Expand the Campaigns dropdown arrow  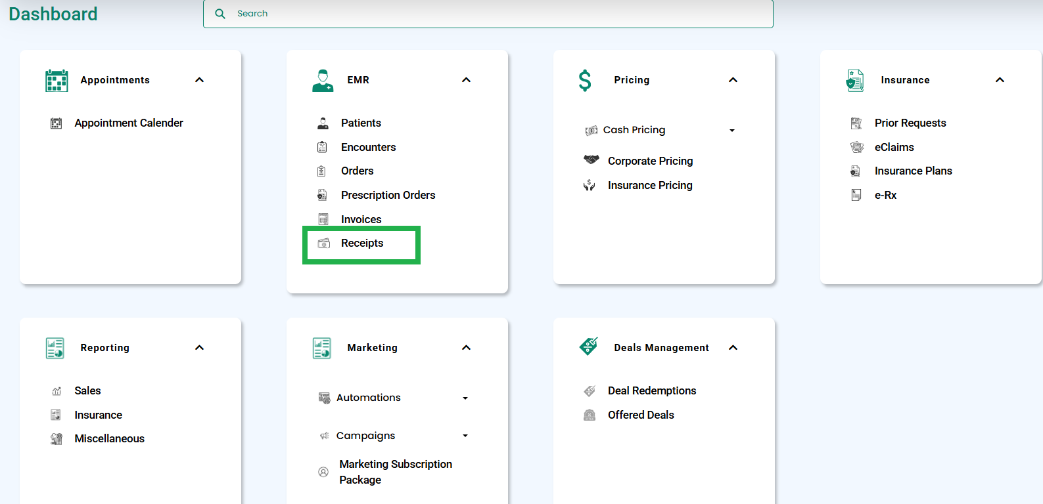tap(465, 436)
